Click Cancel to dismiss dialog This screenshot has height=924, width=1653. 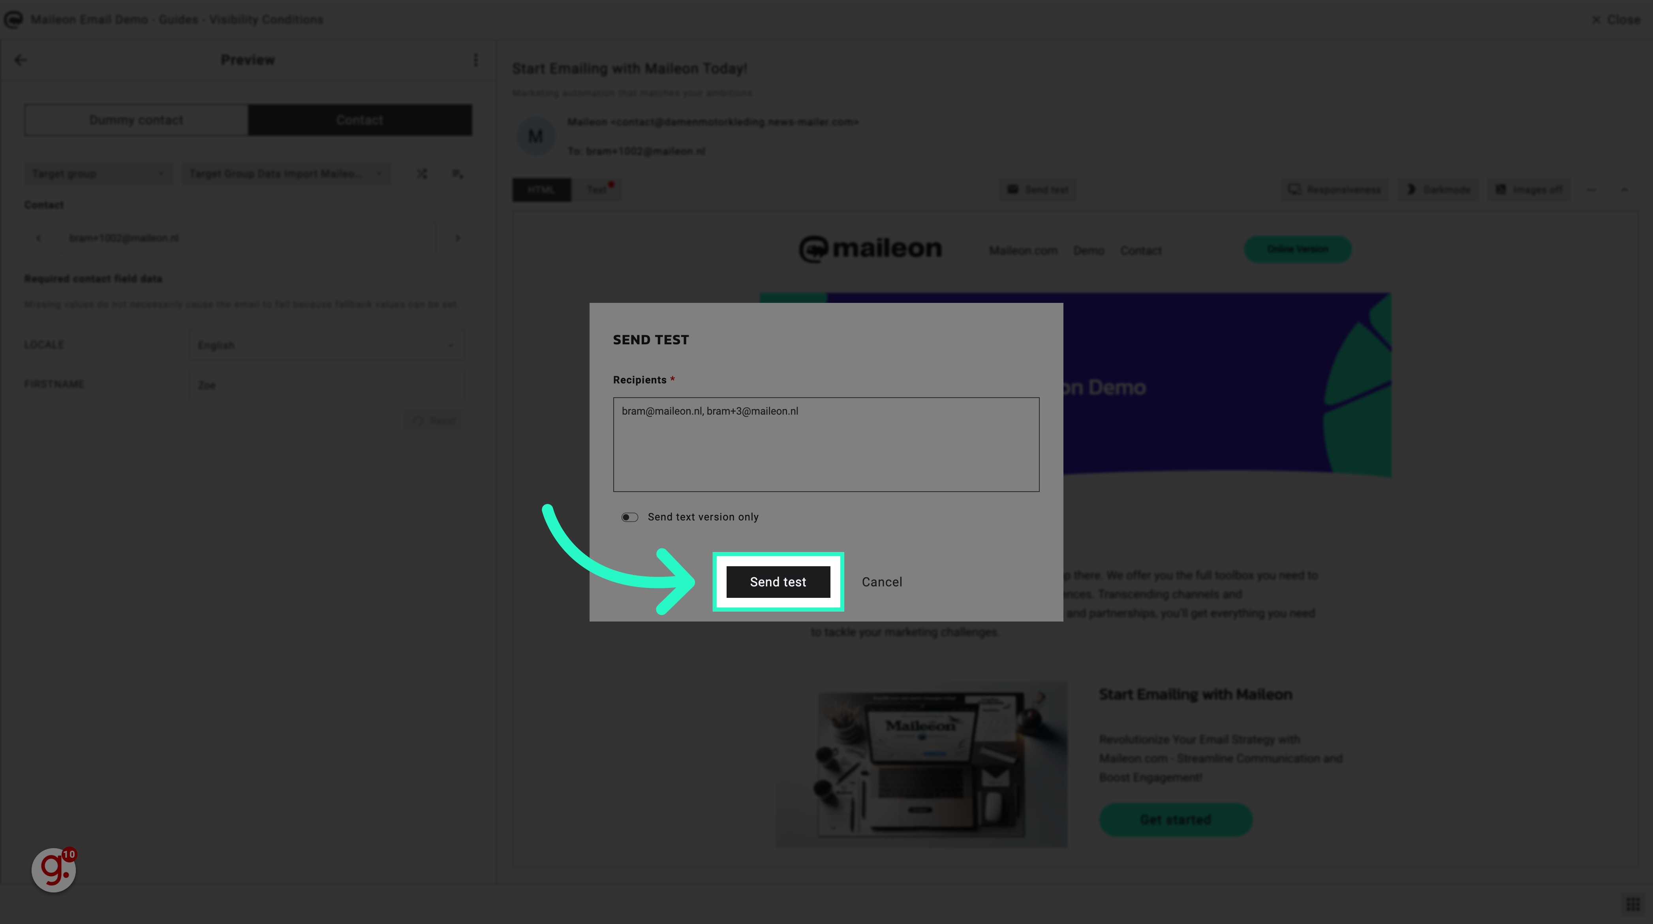(882, 581)
